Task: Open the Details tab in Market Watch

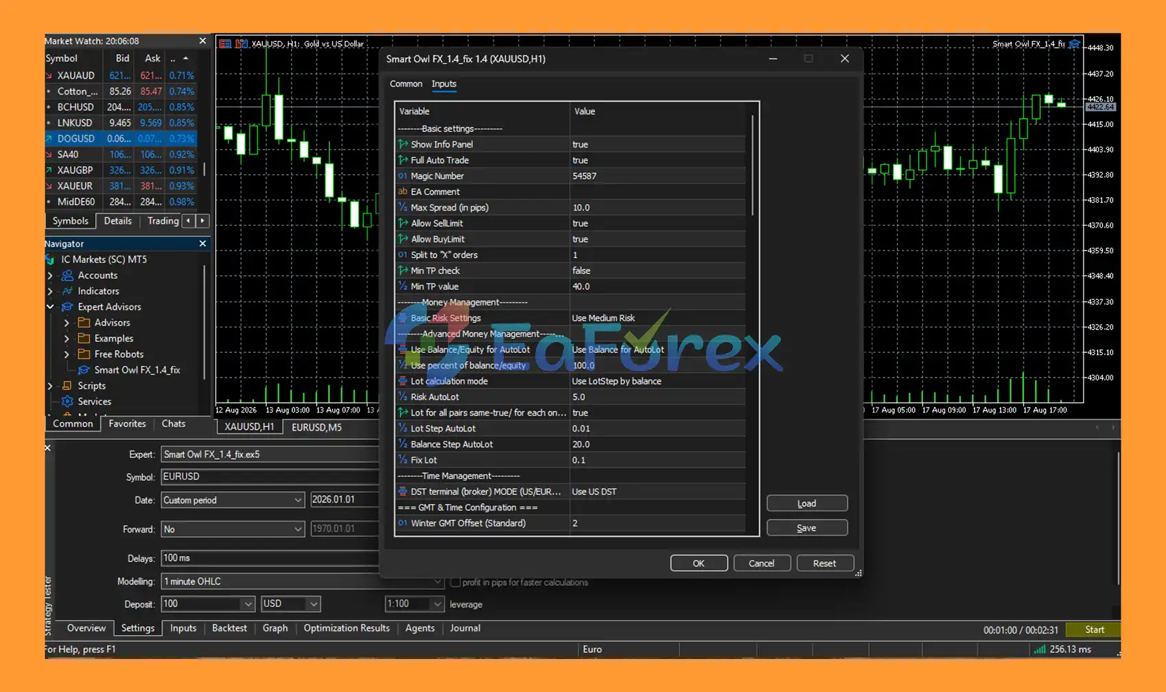Action: click(117, 221)
